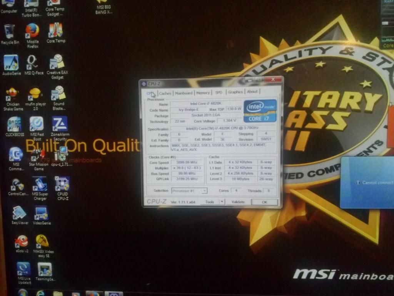Viewport: 394px width, 296px height.
Task: Open the MSI Command Center shortcut
Action: (x=16, y=159)
